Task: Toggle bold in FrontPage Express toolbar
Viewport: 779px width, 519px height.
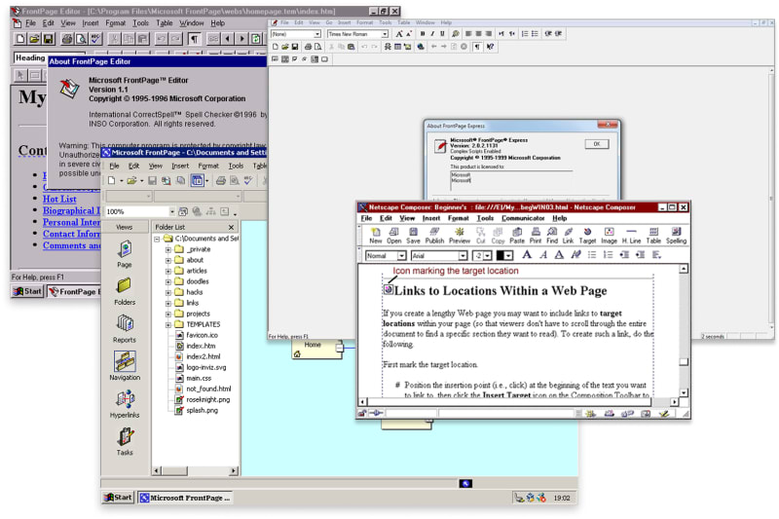Action: [422, 33]
